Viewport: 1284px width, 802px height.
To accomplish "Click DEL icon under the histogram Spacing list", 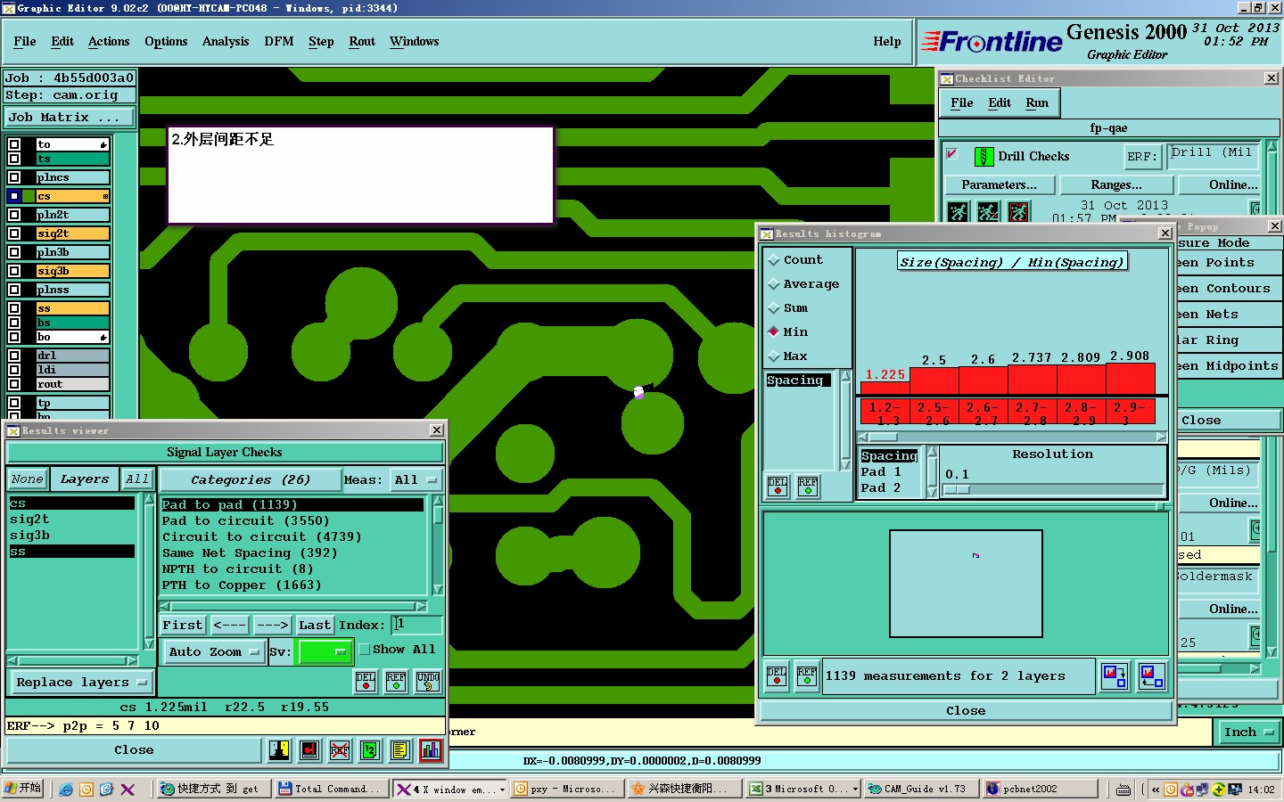I will [778, 487].
